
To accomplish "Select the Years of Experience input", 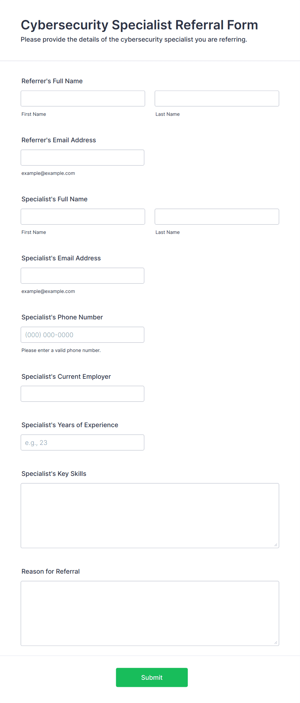I will click(x=83, y=442).
